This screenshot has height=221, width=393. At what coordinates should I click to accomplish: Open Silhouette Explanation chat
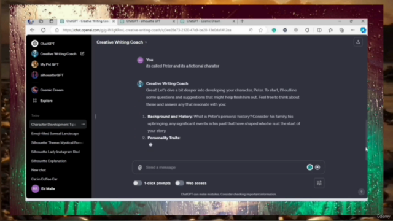click(49, 161)
